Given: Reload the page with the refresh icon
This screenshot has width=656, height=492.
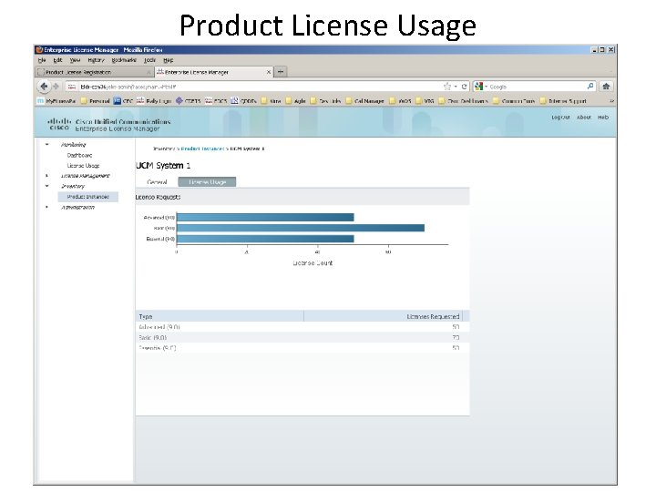Looking at the screenshot, I should tap(464, 87).
